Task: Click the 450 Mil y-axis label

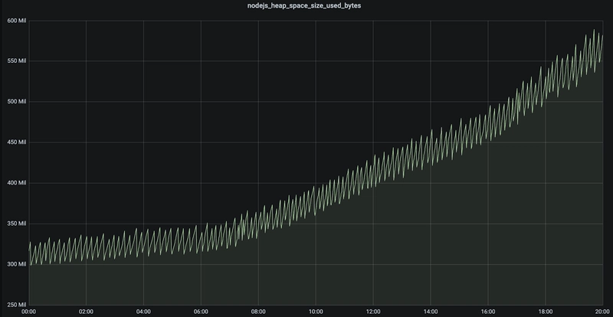Action: 16,142
